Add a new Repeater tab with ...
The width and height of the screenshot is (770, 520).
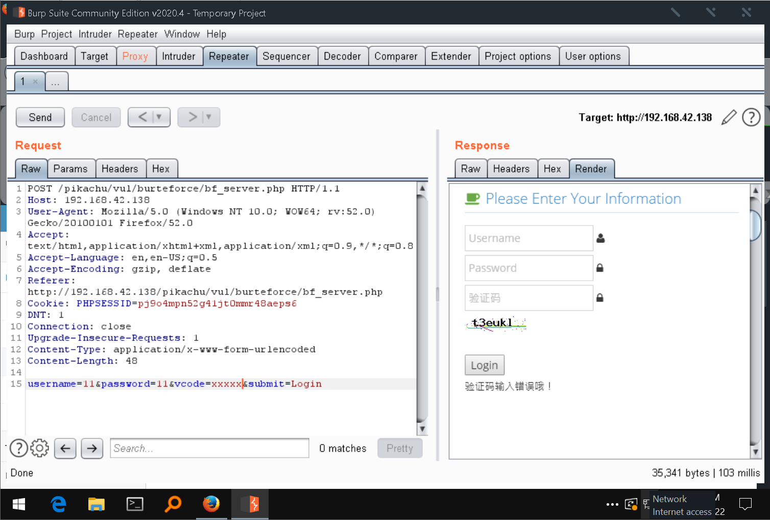[x=56, y=82]
